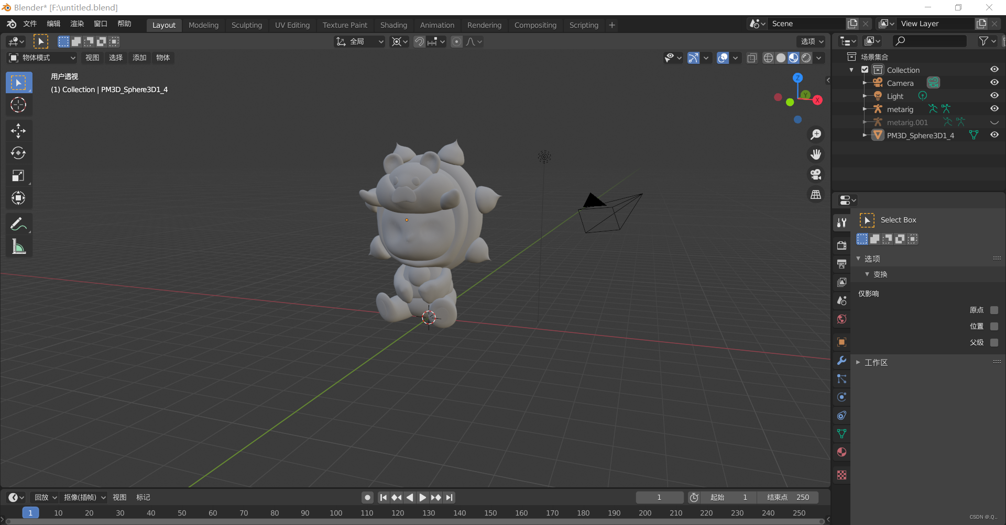Click the outliner search field
The height and width of the screenshot is (525, 1006).
pyautogui.click(x=930, y=41)
